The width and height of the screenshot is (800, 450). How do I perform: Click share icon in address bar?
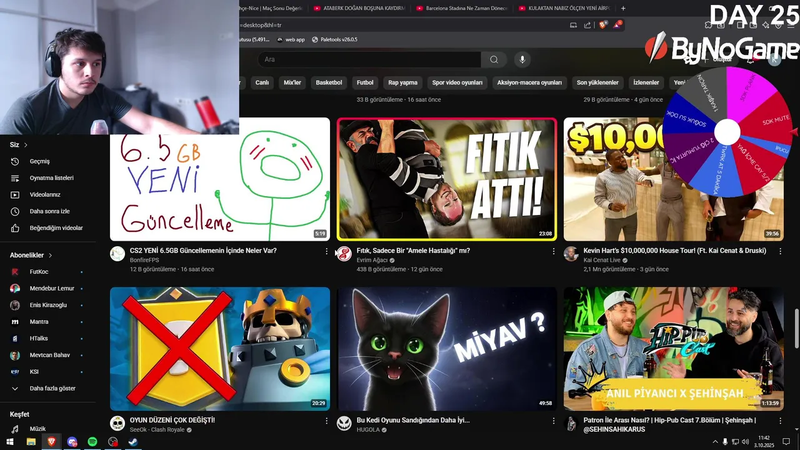pyautogui.click(x=587, y=25)
